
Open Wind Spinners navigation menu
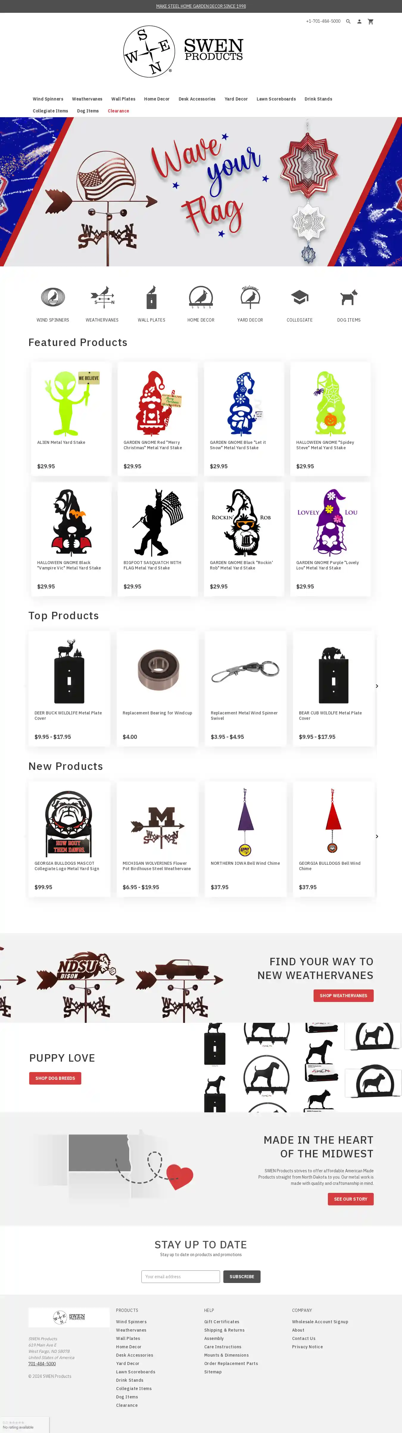pyautogui.click(x=48, y=99)
